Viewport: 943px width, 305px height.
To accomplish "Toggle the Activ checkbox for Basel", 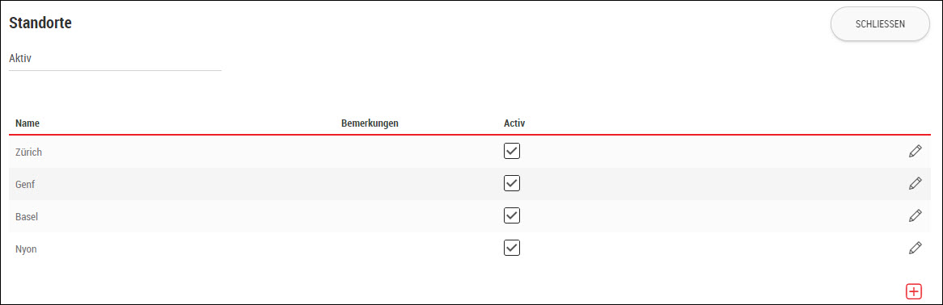I will coord(512,215).
